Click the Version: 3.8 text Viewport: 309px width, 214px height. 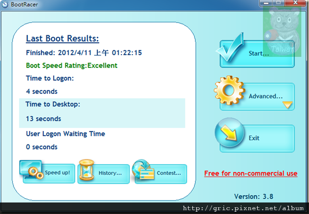coord(254,196)
